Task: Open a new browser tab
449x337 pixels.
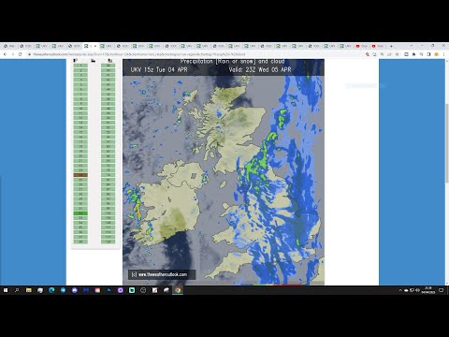Action: 391,46
